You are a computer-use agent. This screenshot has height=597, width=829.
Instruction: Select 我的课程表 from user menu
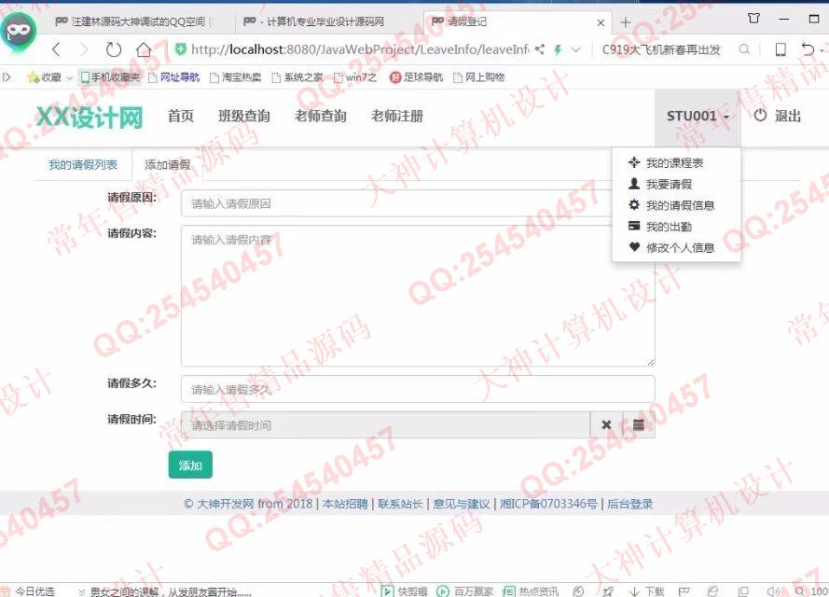tap(666, 163)
